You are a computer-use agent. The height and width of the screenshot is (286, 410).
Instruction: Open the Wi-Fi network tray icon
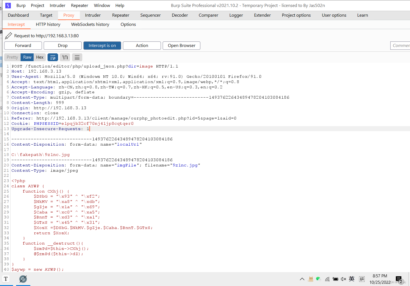coord(327,279)
